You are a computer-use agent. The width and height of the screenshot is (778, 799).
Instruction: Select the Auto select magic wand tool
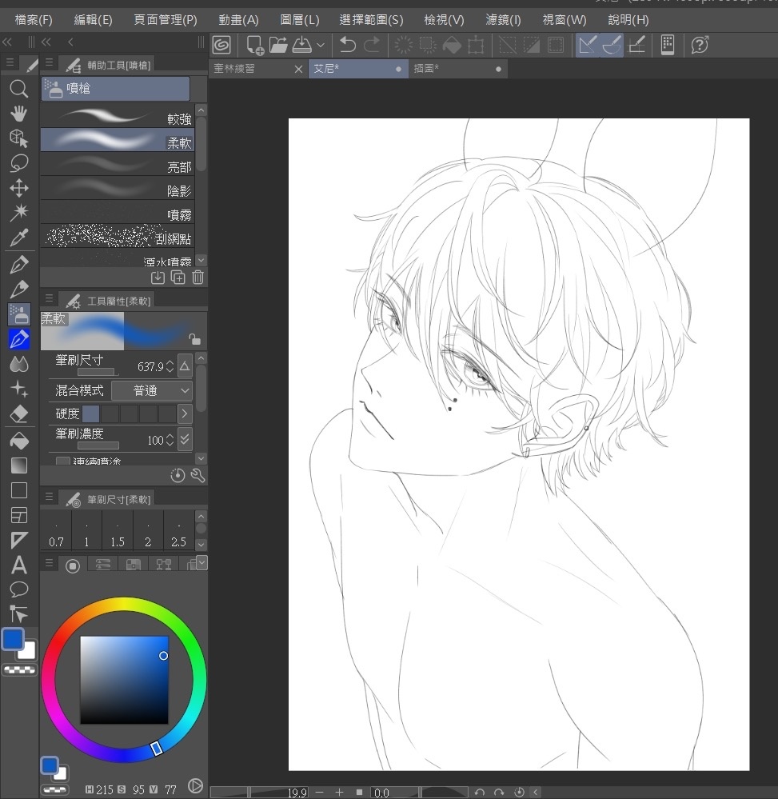pos(19,213)
